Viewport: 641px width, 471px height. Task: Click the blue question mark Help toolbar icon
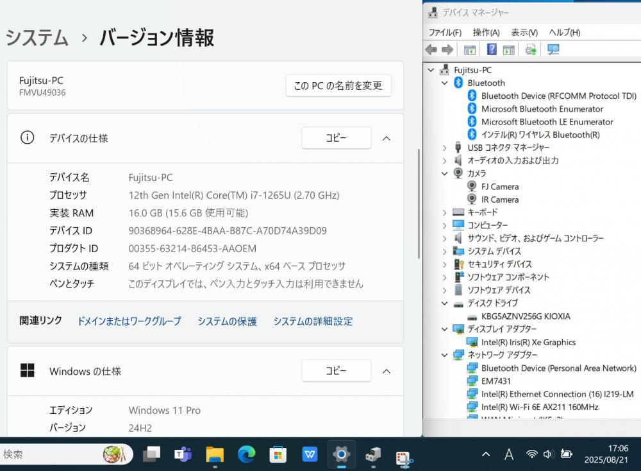[x=492, y=49]
